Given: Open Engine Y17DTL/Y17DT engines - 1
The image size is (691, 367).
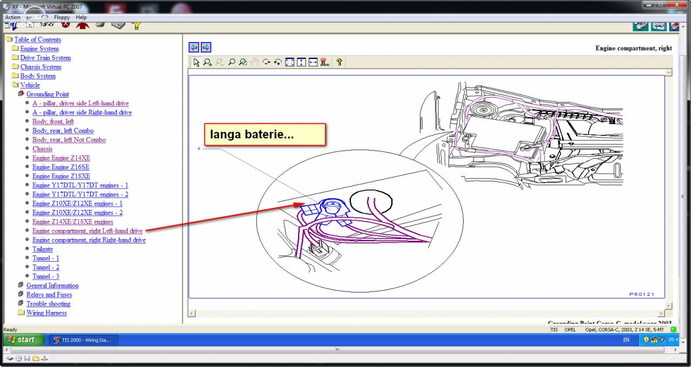Looking at the screenshot, I should point(80,185).
